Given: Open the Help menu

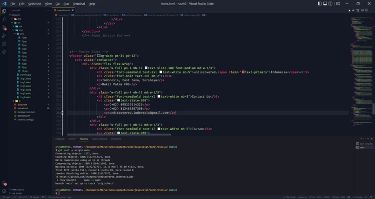Looking at the screenshot, I should [92, 4].
